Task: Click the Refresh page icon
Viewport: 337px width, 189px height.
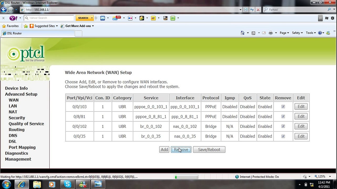Action: (252, 10)
